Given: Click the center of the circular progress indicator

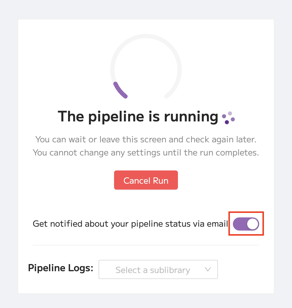Looking at the screenshot, I should (146, 70).
